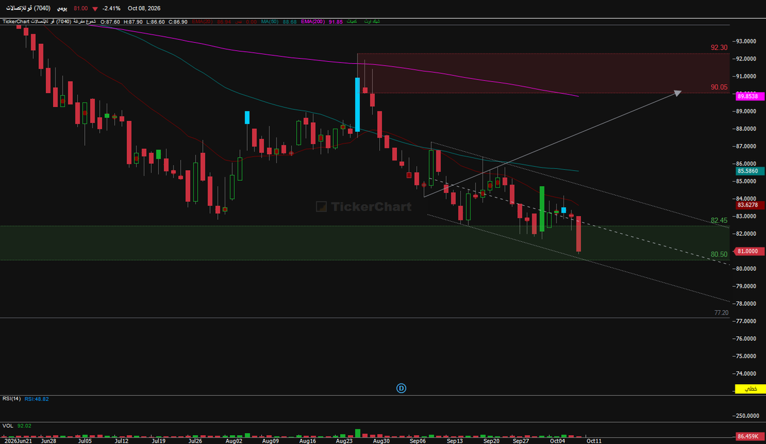The height and width of the screenshot is (444, 766).
Task: Click the 82.45 support zone label
Action: 719,220
